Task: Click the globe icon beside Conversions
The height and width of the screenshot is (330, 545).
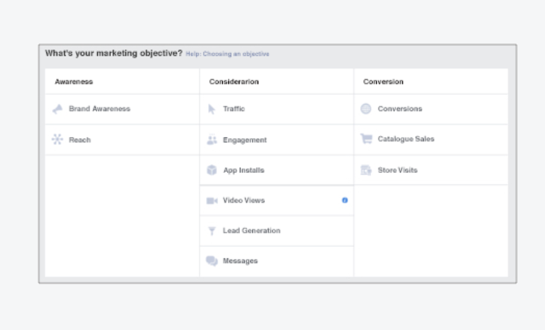Action: [x=366, y=109]
